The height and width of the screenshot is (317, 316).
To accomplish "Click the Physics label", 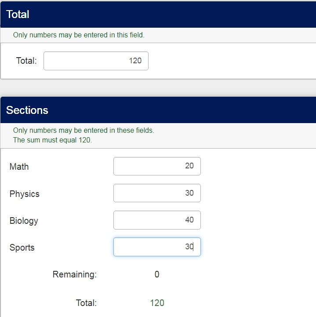I will pos(24,194).
